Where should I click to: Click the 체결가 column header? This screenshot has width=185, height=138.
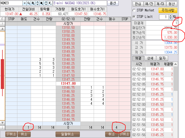click(155, 64)
